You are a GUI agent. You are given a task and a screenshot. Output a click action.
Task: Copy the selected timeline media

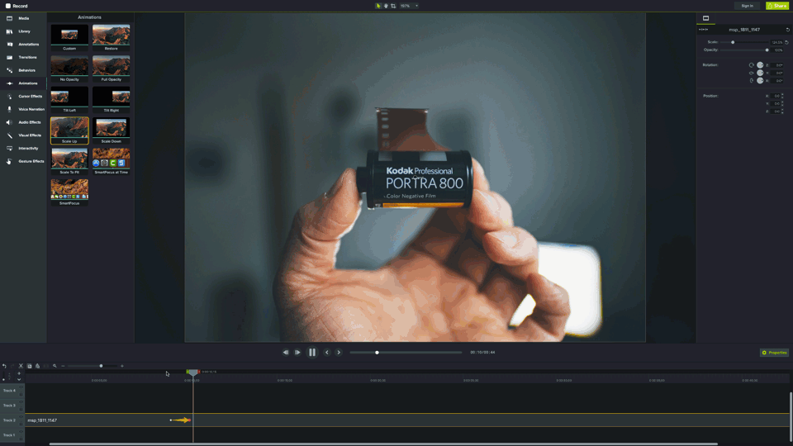click(x=30, y=366)
